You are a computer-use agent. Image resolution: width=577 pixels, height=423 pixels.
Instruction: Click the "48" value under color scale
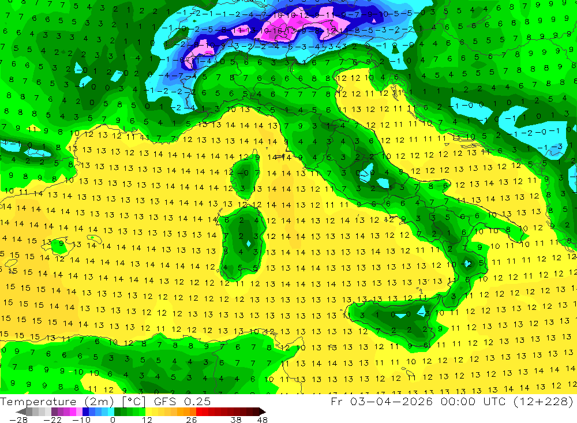[x=263, y=420]
